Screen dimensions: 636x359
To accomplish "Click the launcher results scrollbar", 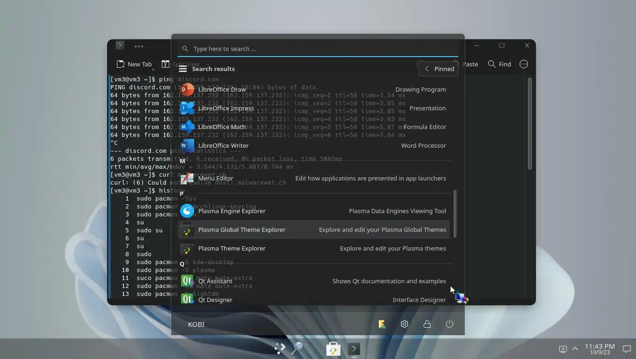I will (x=455, y=214).
